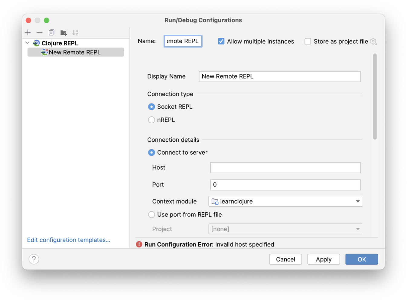
Task: Create a new configuration folder
Action: [x=63, y=33]
